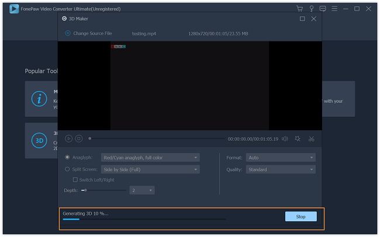Expand the Red/Cyan anaglyph dropdown
Screen dimensions: 380x237
pos(150,158)
